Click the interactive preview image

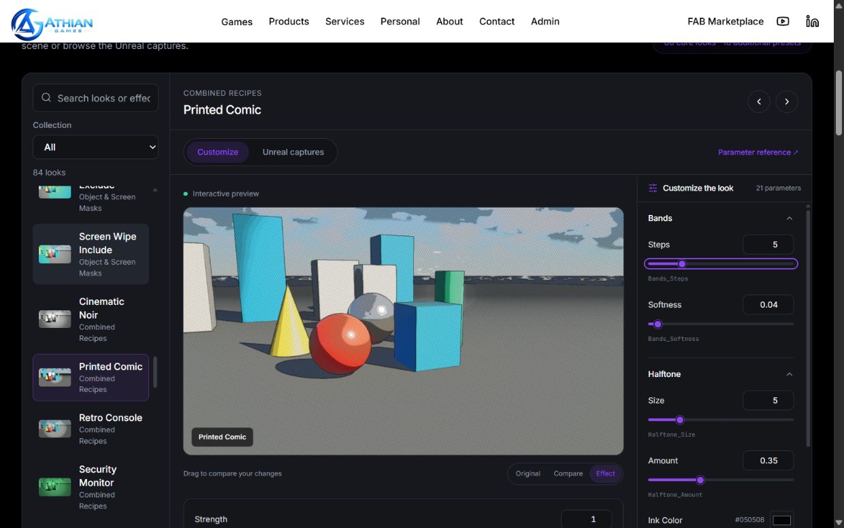click(x=403, y=331)
